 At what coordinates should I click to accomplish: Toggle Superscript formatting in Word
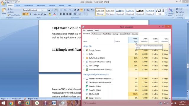tap(42, 14)
